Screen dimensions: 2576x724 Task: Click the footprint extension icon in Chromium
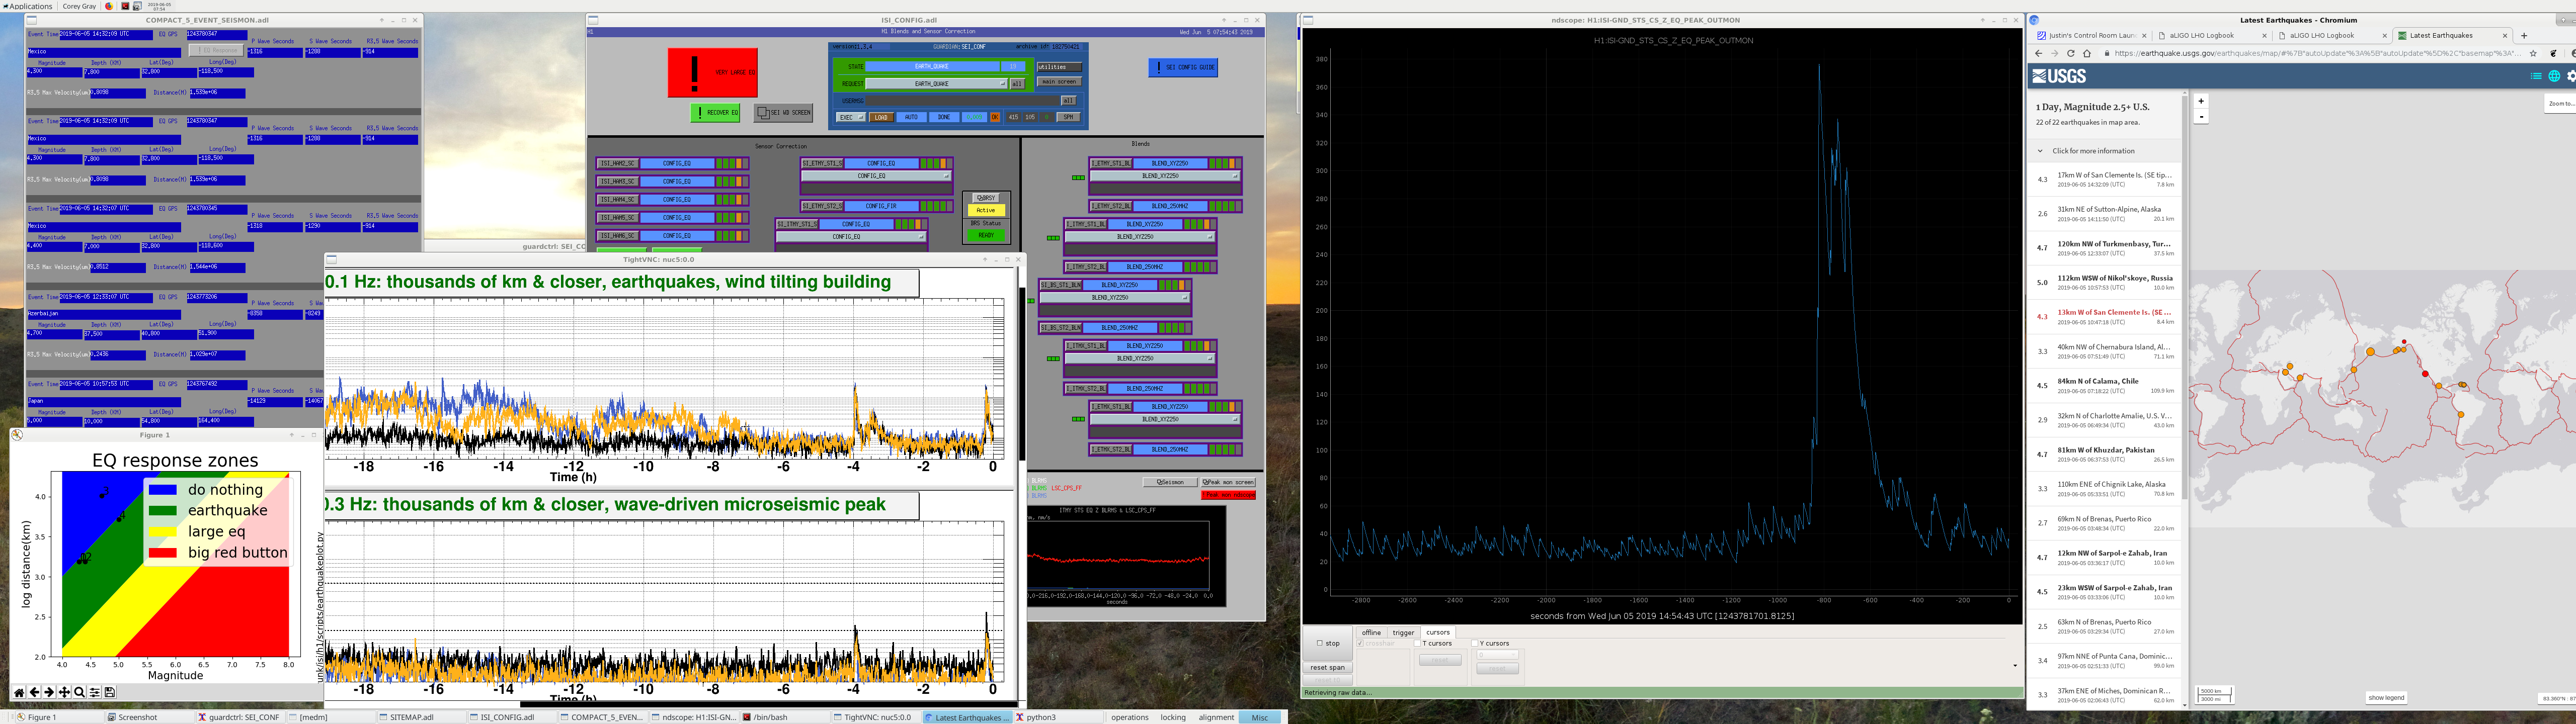[2554, 53]
